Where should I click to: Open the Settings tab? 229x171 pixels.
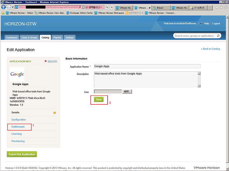tap(70, 37)
